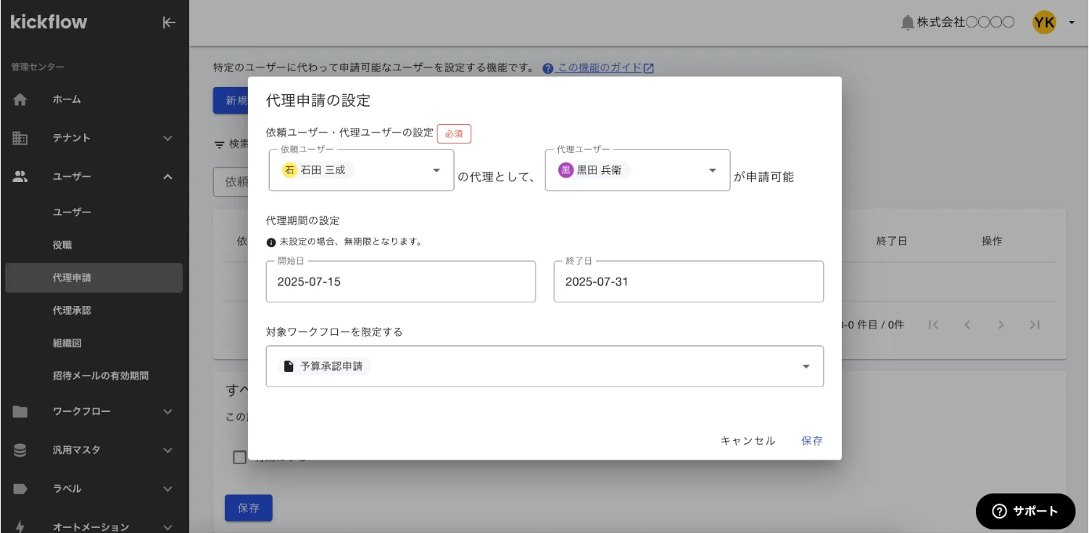Viewport: 1089px width, 533px height.
Task: Open notifications via the bell icon
Action: click(907, 23)
